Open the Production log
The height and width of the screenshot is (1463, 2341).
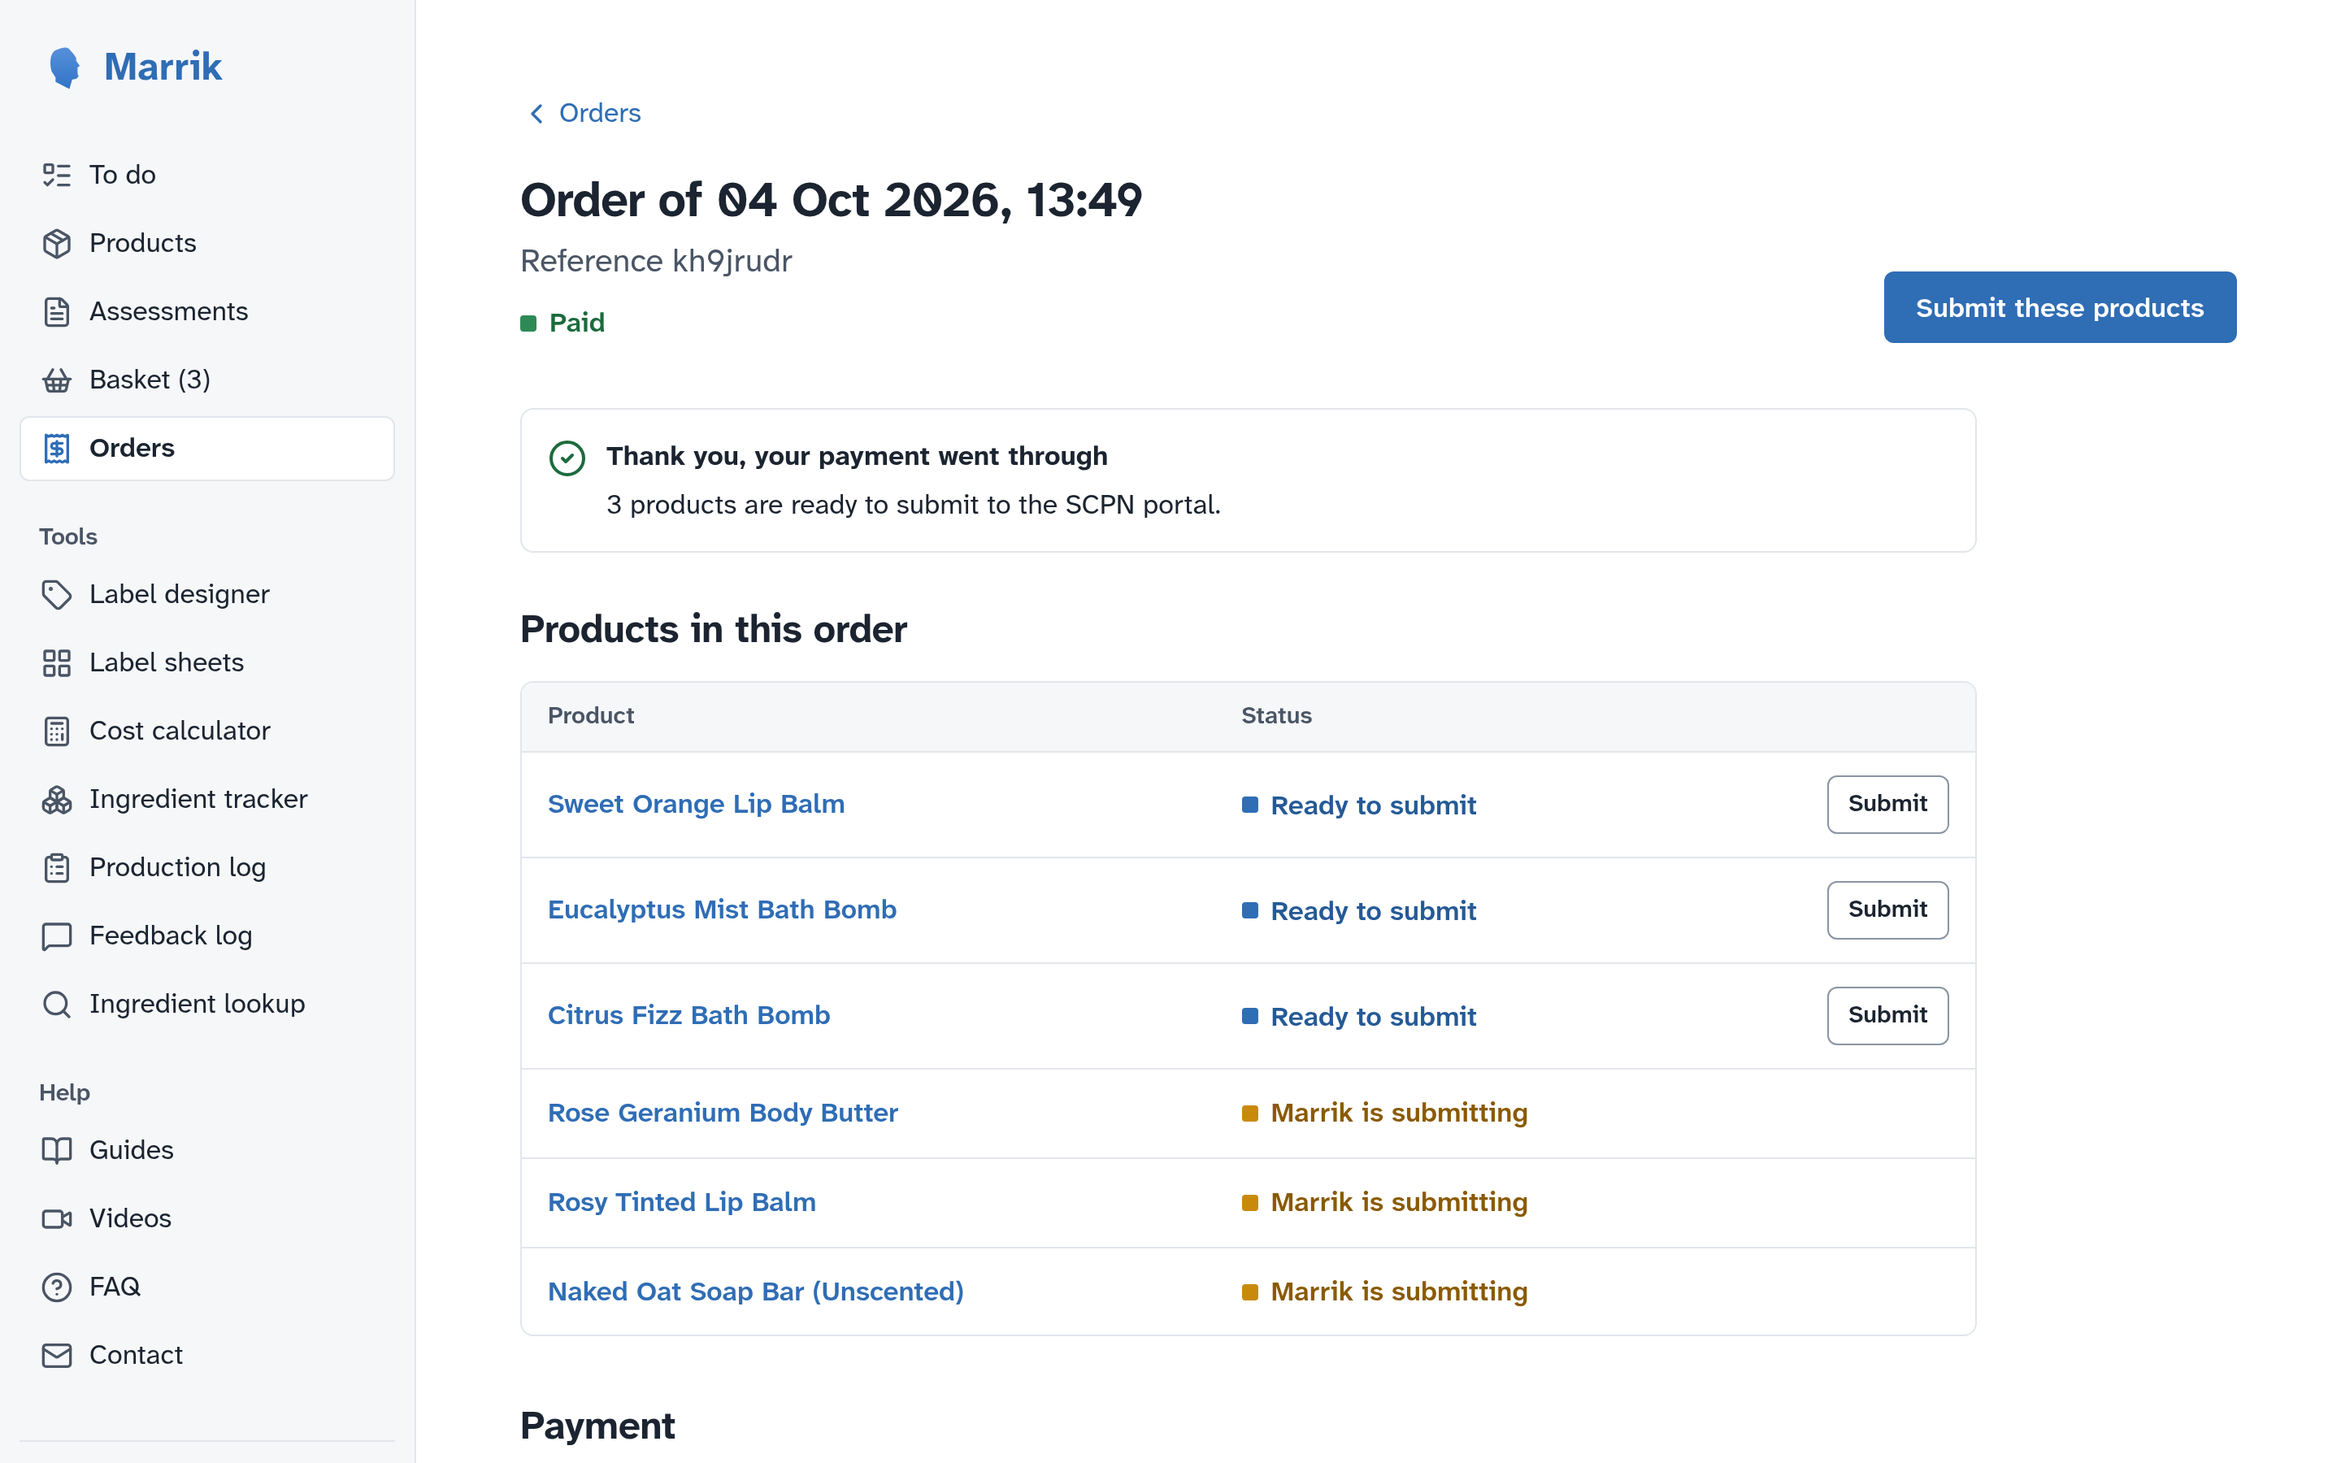(x=207, y=868)
